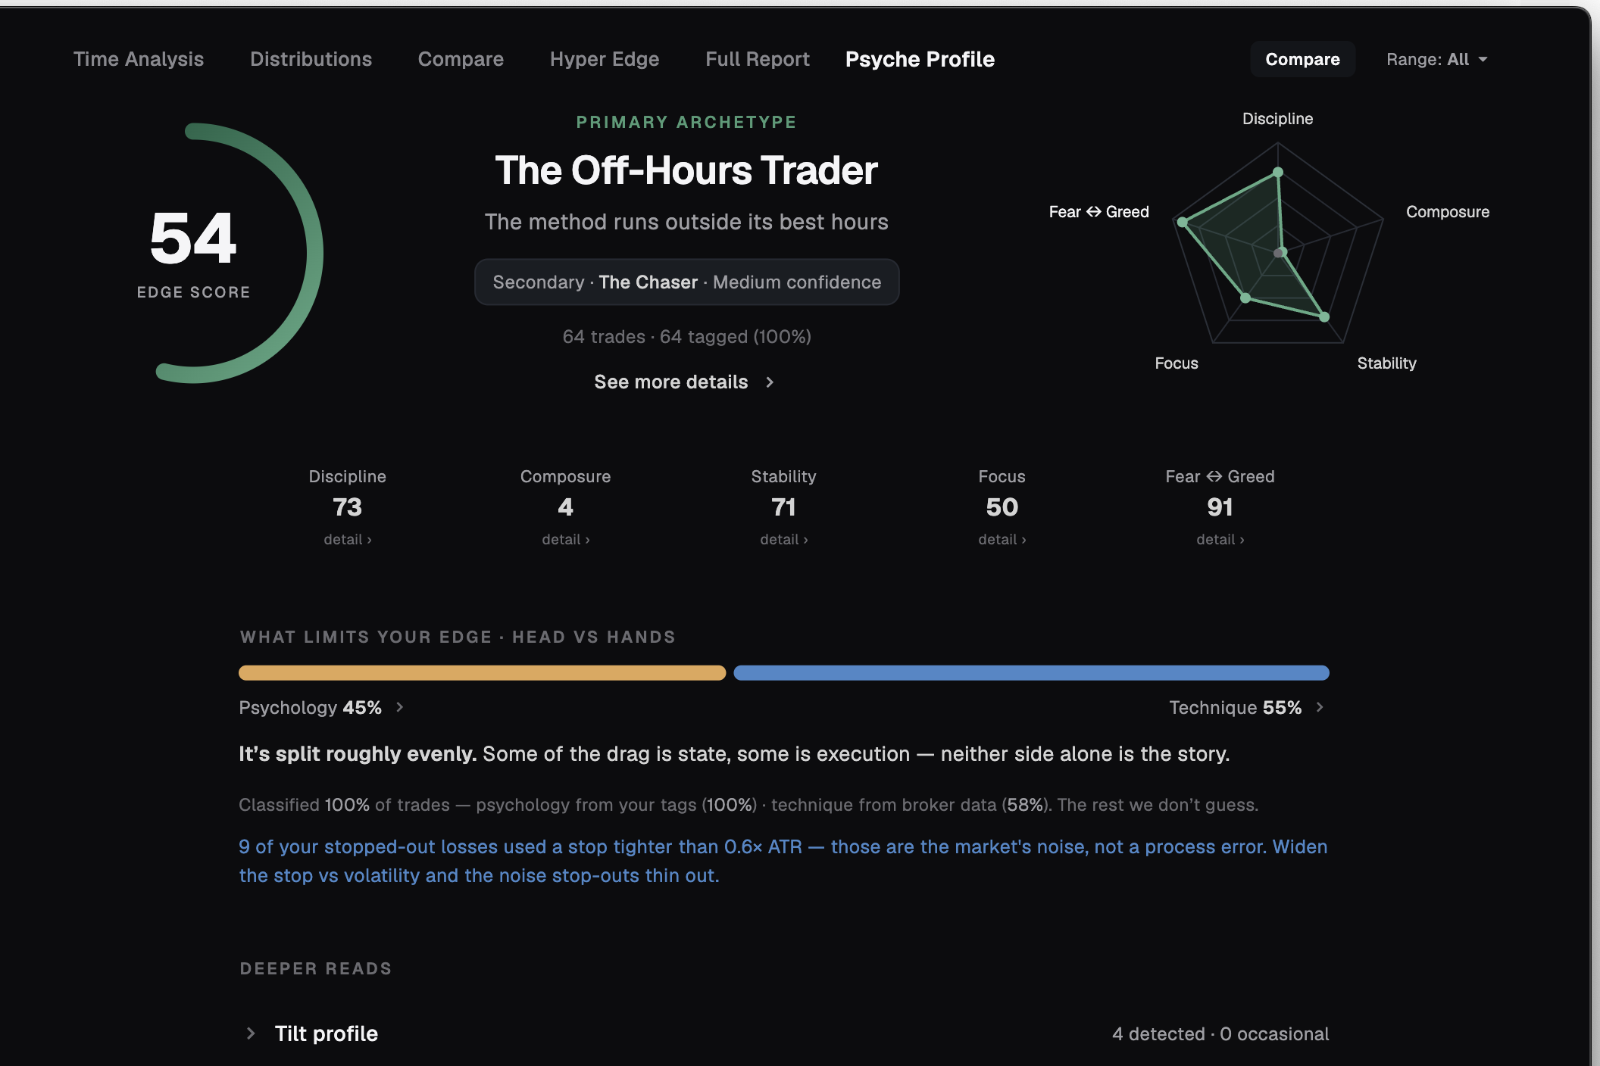The image size is (1600, 1066).
Task: Click the Fear ⇔ Greed vertex on radar chart
Action: click(x=1182, y=222)
